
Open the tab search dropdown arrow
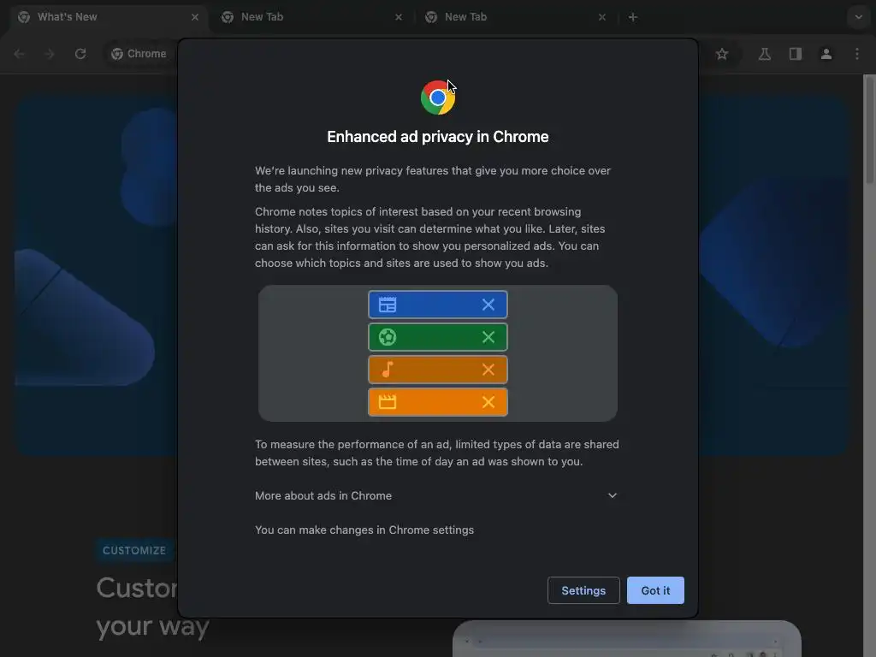(858, 17)
